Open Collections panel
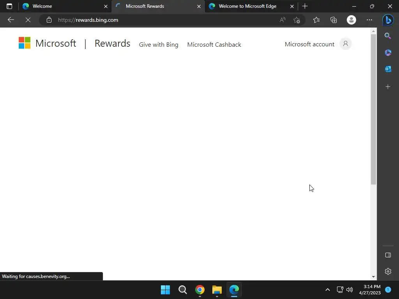399x299 pixels. pos(334,20)
